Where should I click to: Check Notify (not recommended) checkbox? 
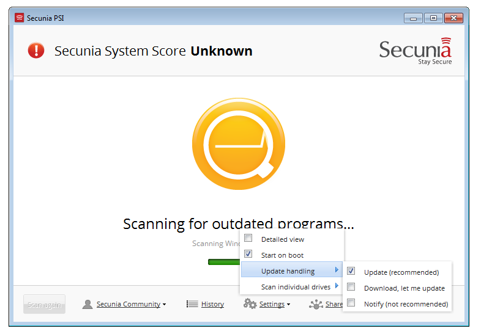[x=351, y=302]
